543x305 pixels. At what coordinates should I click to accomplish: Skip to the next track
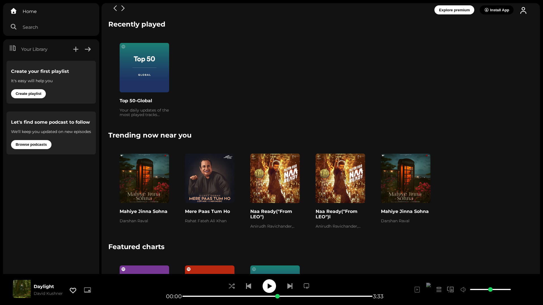[x=290, y=286]
